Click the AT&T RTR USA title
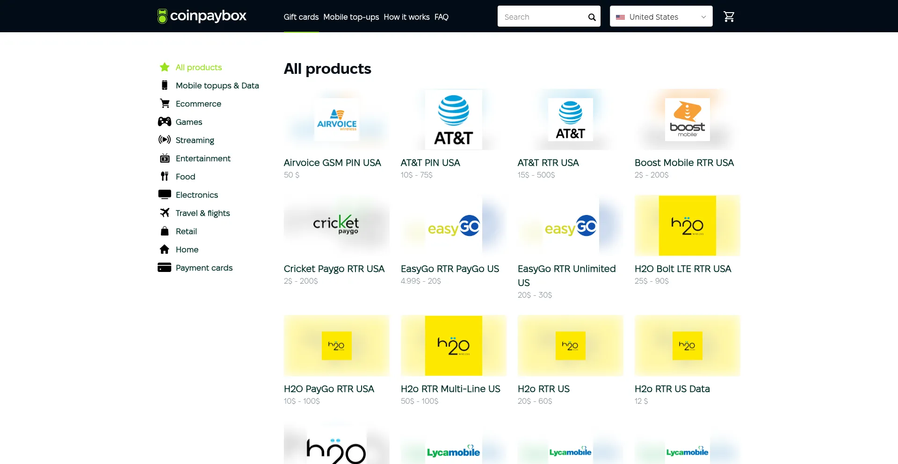898x464 pixels. coord(548,163)
